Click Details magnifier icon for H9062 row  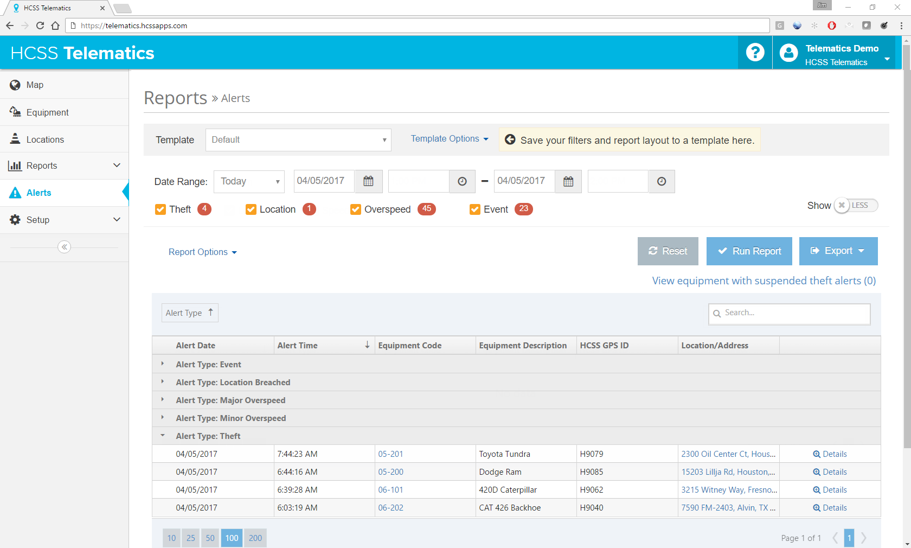[x=817, y=490]
